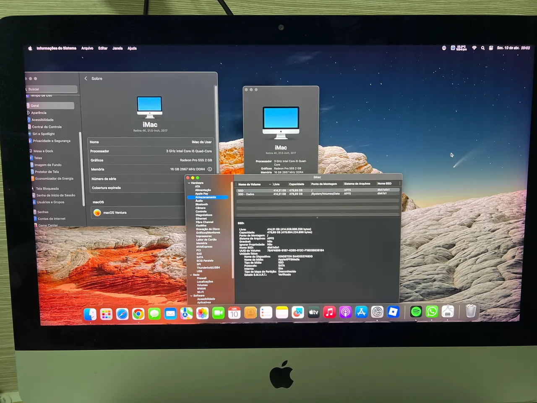
Task: Launch Google Chrome from the Dock
Action: (x=138, y=314)
